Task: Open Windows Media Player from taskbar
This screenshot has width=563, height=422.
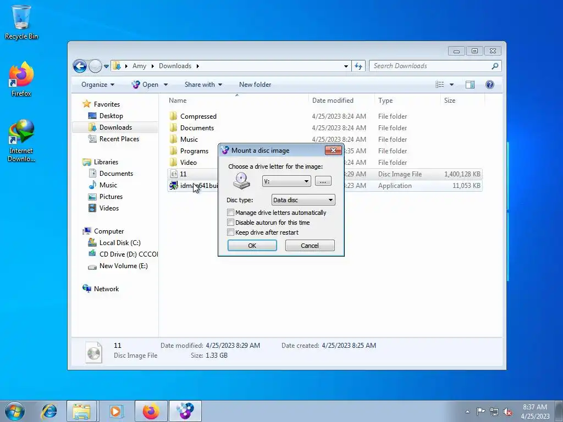Action: click(115, 411)
